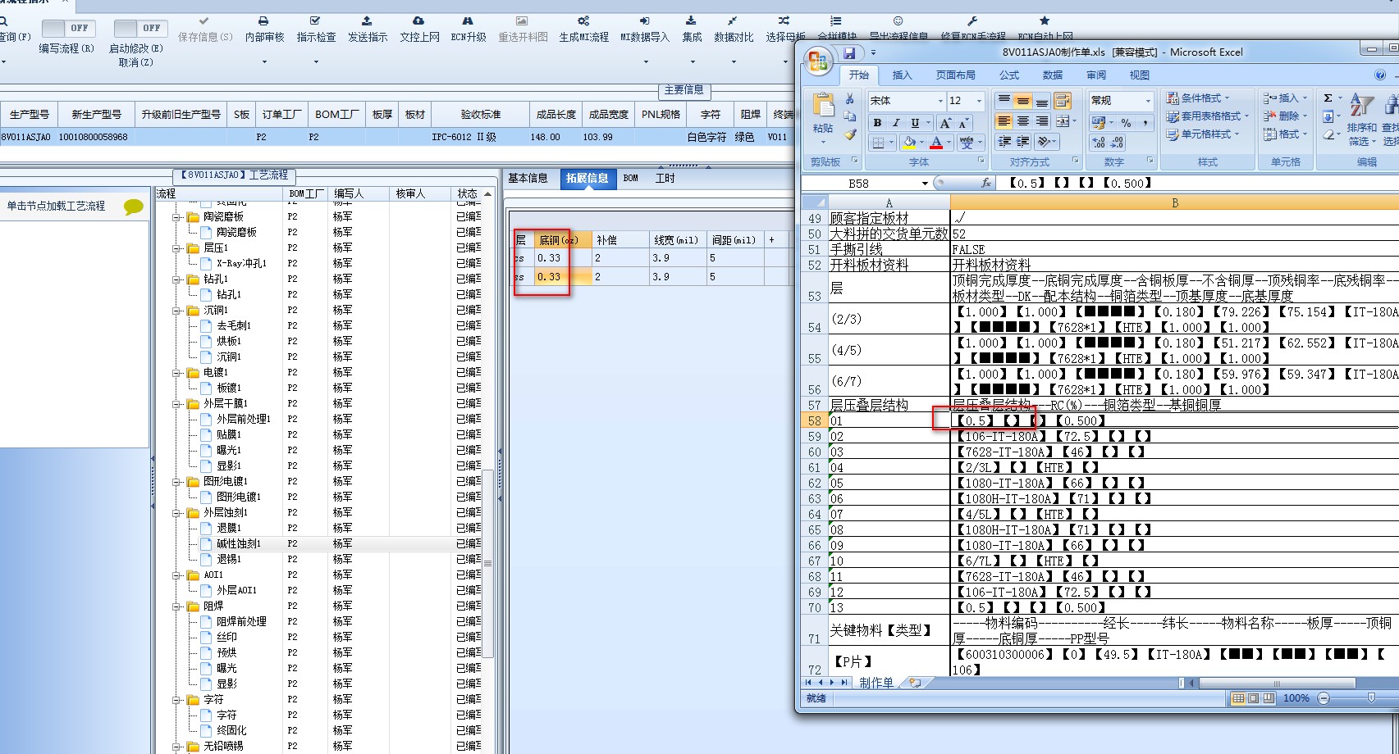Switch to the 工时 tab

[x=665, y=178]
